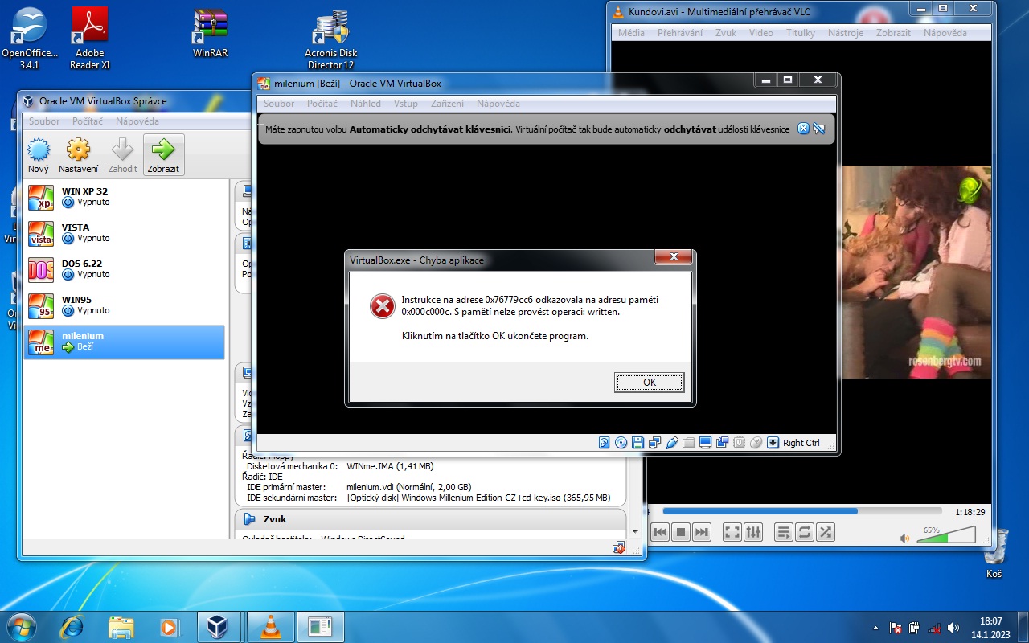Click the Zobrazit green arrow button
1029x643 pixels.
point(163,155)
